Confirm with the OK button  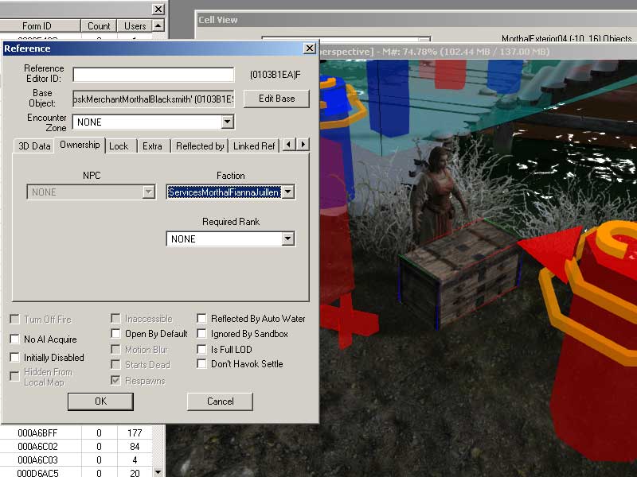coord(100,401)
